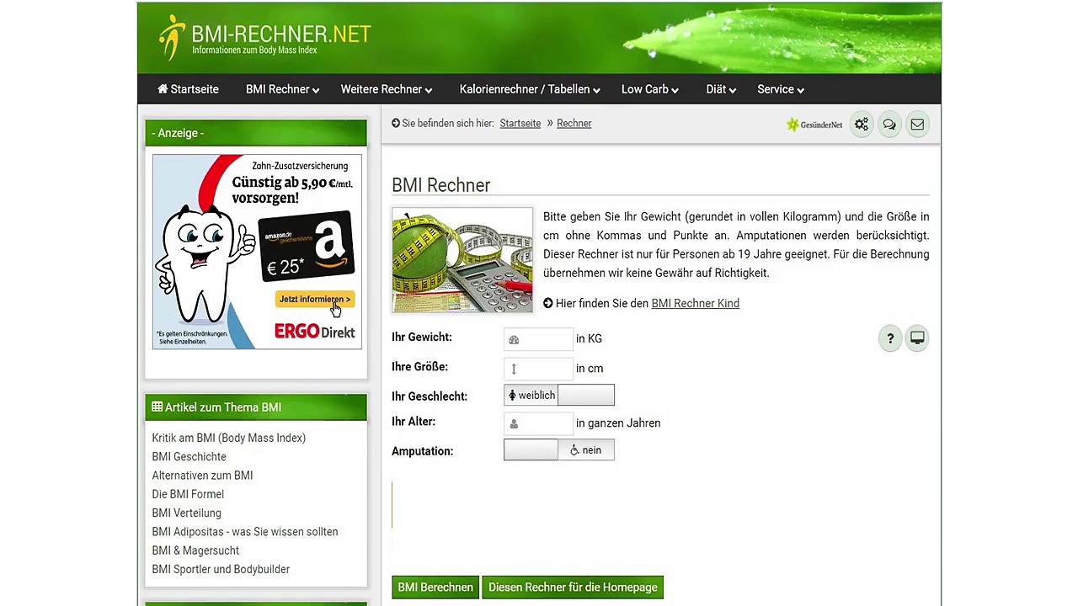1078x606 pixels.
Task: Click the monitor display icon
Action: click(917, 338)
